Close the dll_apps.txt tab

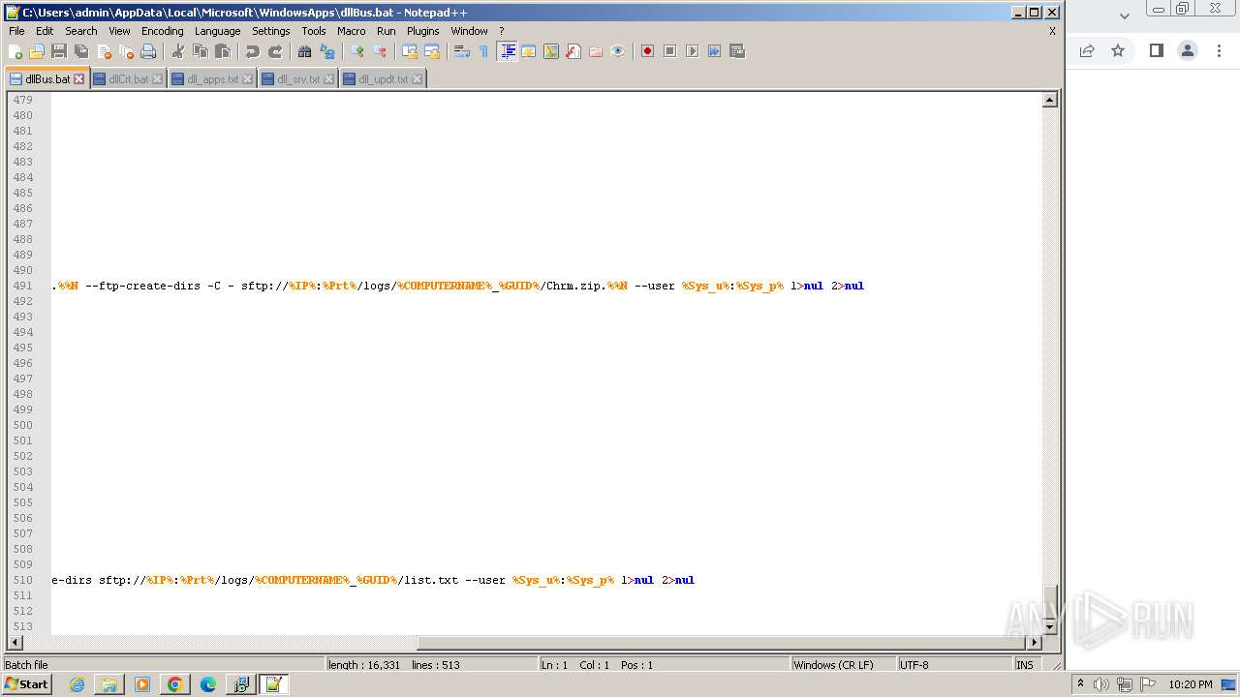click(247, 79)
